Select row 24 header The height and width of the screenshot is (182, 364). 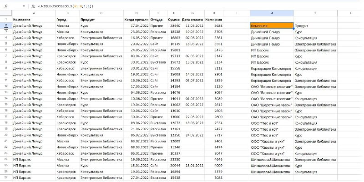click(6, 160)
